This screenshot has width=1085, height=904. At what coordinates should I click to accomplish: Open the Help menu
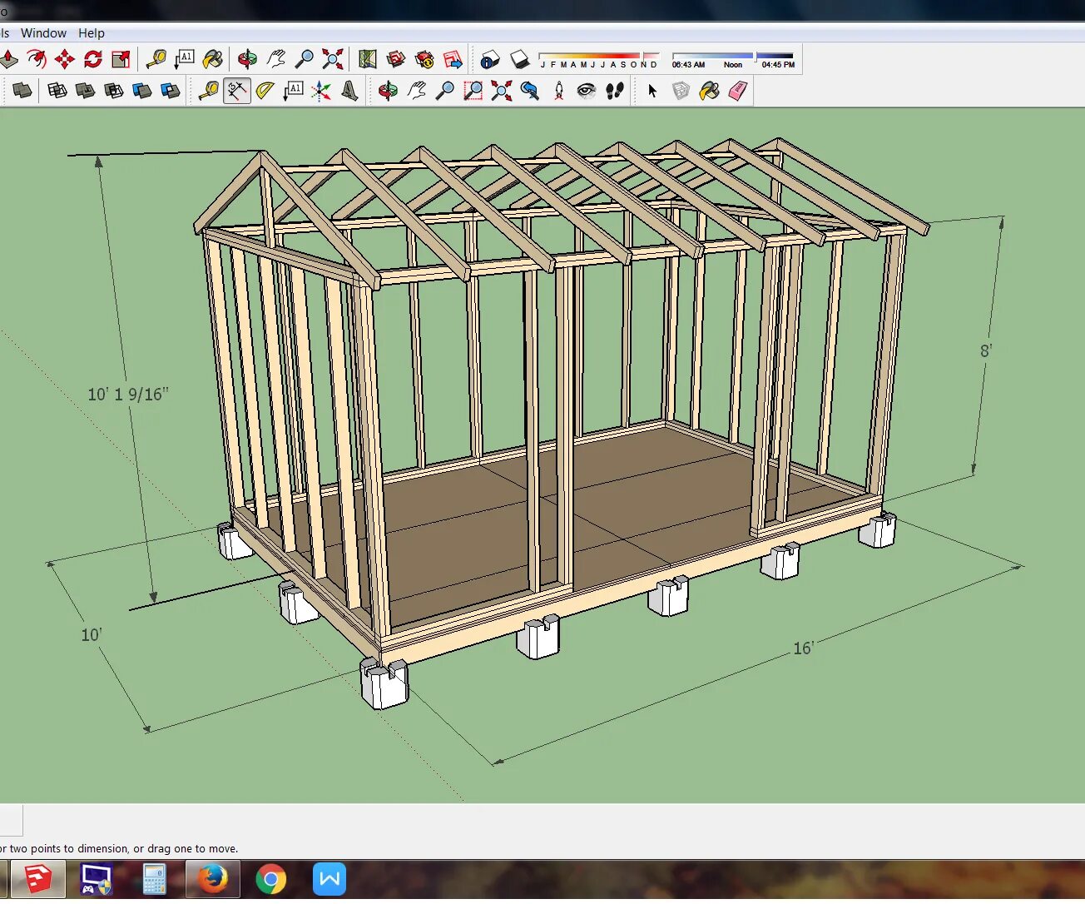coord(92,33)
